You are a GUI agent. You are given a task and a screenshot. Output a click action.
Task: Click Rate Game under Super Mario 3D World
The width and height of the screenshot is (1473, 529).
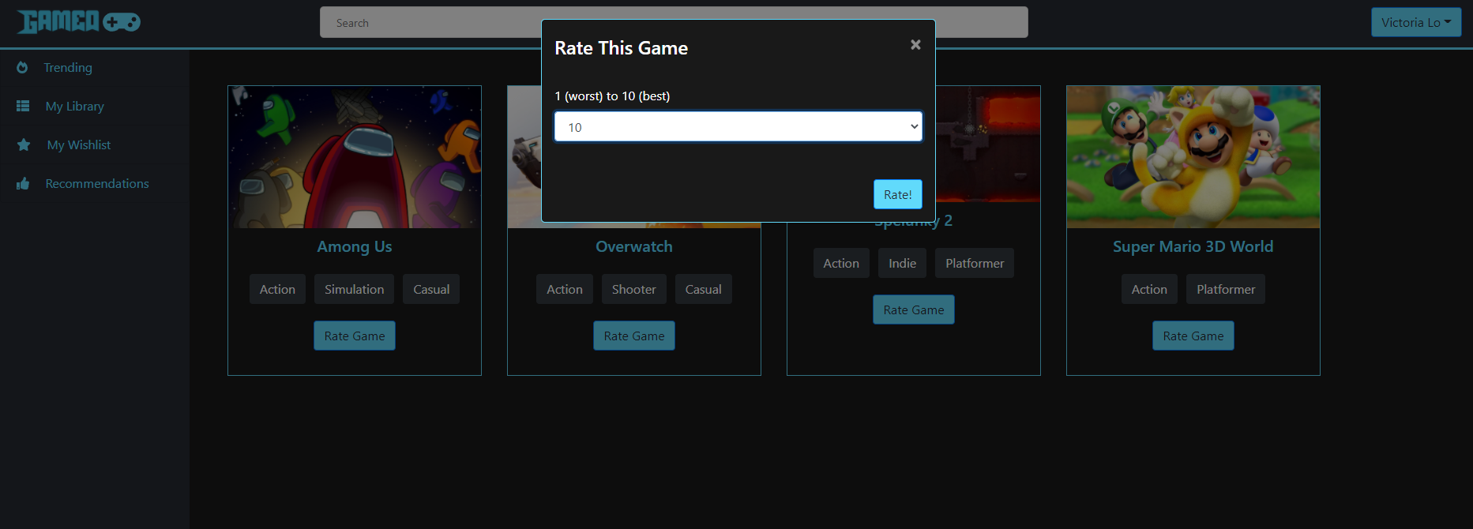1193,336
